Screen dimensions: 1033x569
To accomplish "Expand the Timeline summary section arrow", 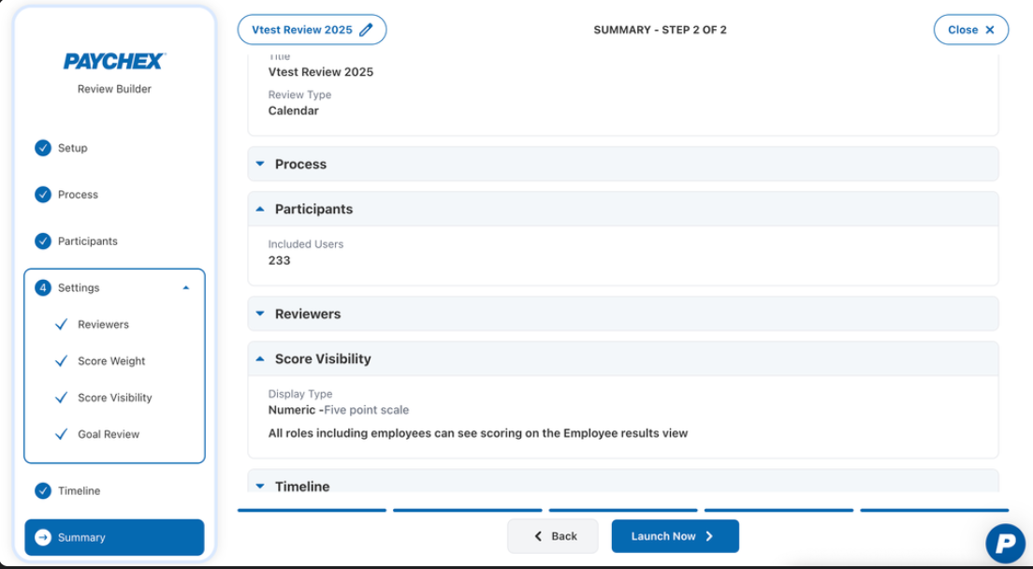I will coord(260,486).
